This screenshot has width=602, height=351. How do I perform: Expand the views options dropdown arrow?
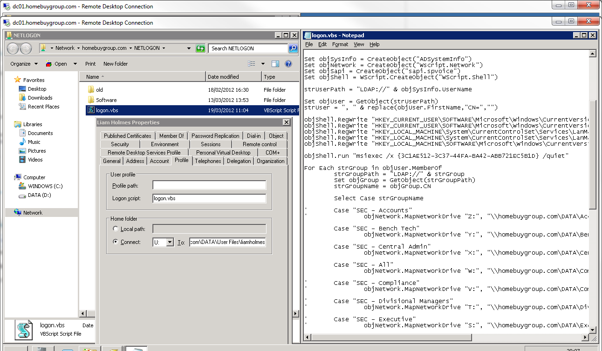pyautogui.click(x=263, y=64)
